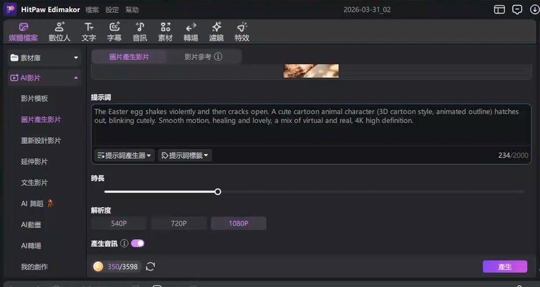Click the HitPaw Edimakor logo icon
540x287 pixels.
click(9, 9)
